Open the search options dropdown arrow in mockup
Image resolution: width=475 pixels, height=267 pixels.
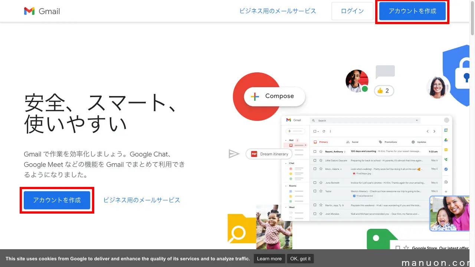pyautogui.click(x=417, y=121)
